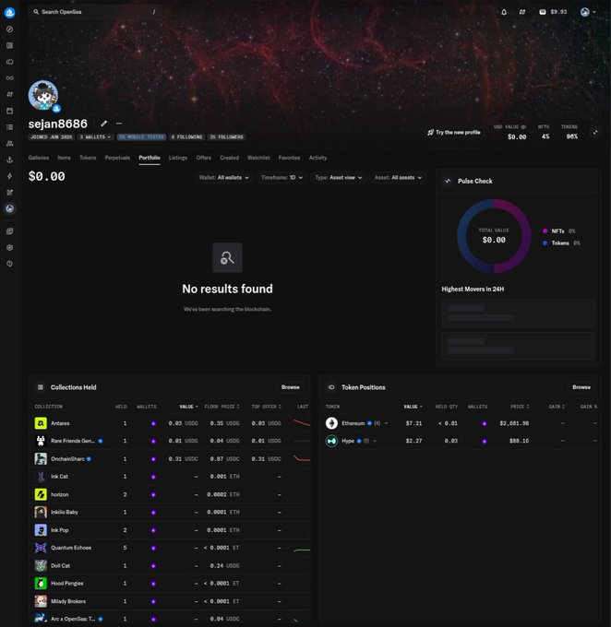Switch to the Offers tab
Screen dimensions: 611x627
[203, 158]
